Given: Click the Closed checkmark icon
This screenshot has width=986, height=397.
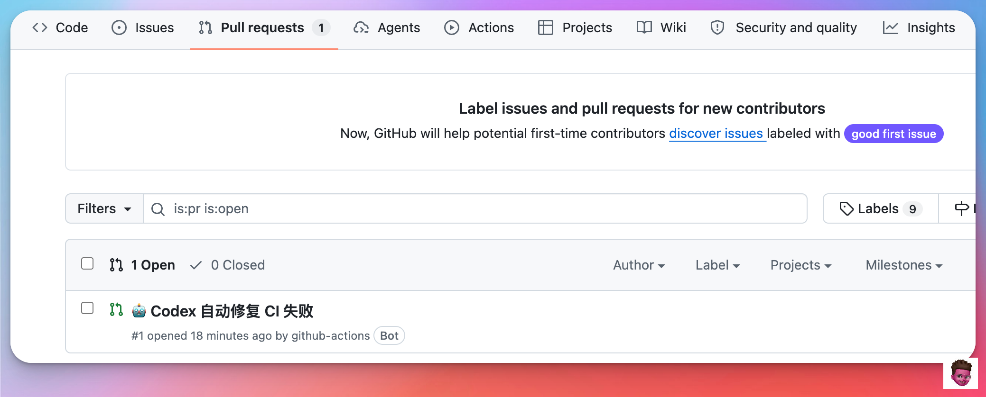Looking at the screenshot, I should click(x=196, y=265).
